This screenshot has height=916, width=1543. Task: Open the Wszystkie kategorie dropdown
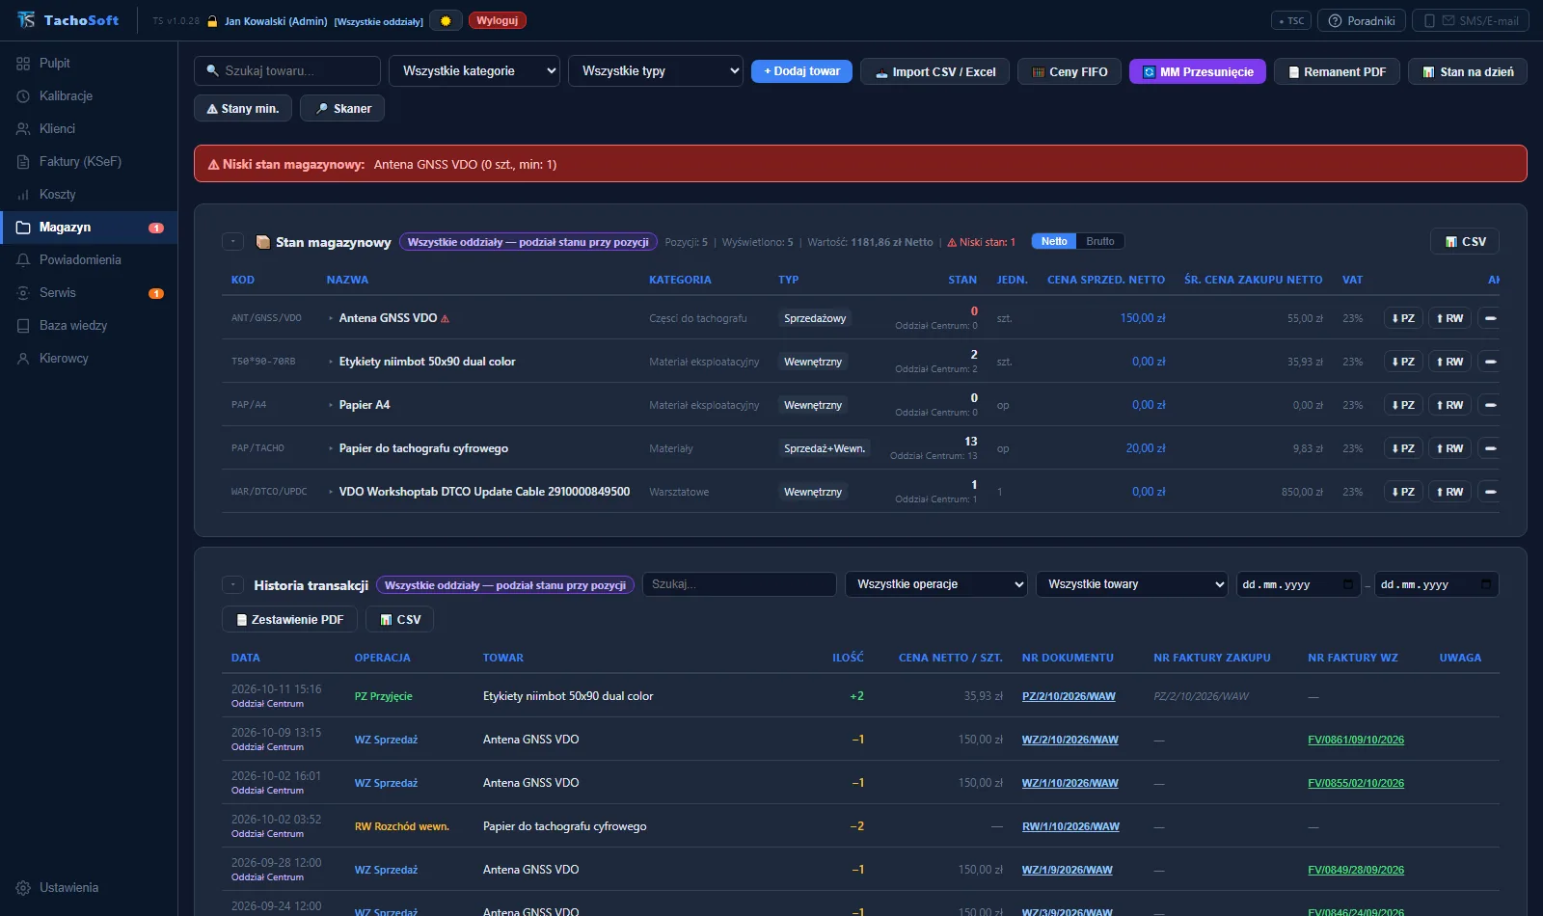coord(474,71)
